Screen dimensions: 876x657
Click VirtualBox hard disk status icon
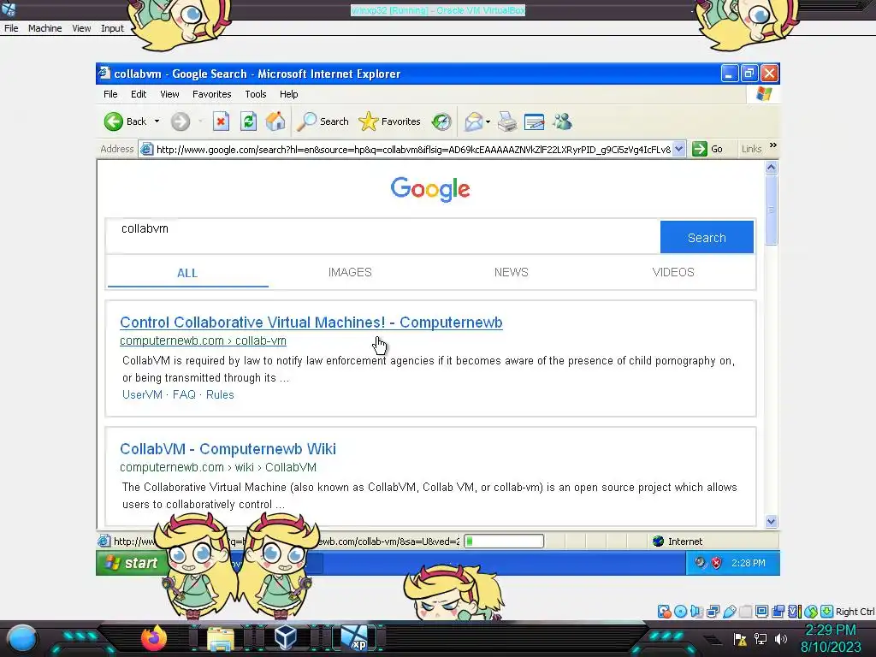tap(664, 611)
